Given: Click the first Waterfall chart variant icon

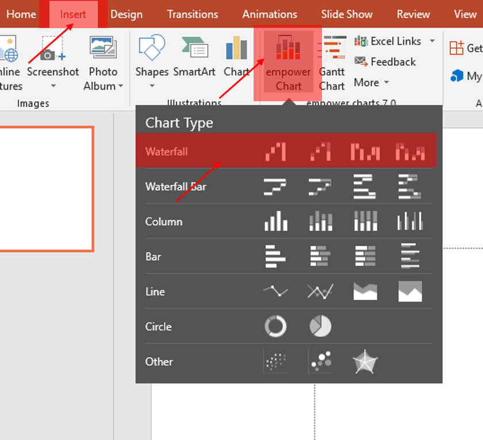Looking at the screenshot, I should point(275,152).
